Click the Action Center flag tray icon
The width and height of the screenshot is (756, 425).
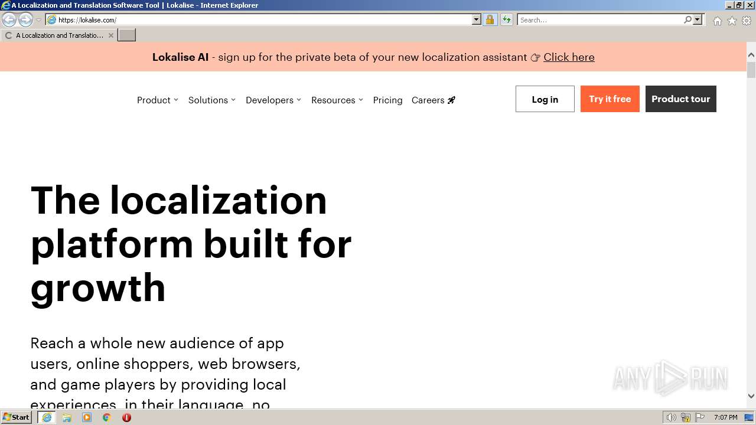(700, 417)
